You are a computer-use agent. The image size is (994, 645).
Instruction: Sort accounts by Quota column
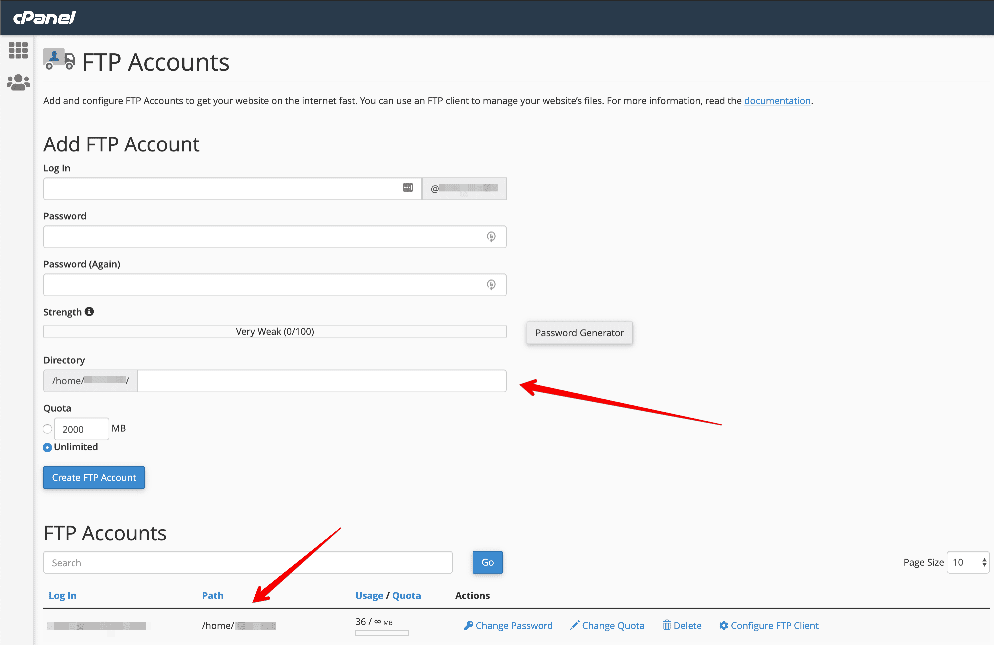pos(406,596)
